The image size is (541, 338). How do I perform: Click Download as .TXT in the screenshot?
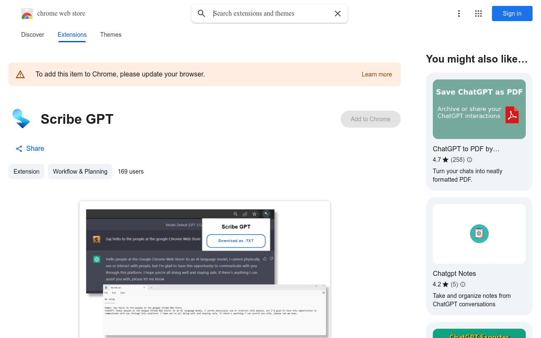[x=236, y=241]
